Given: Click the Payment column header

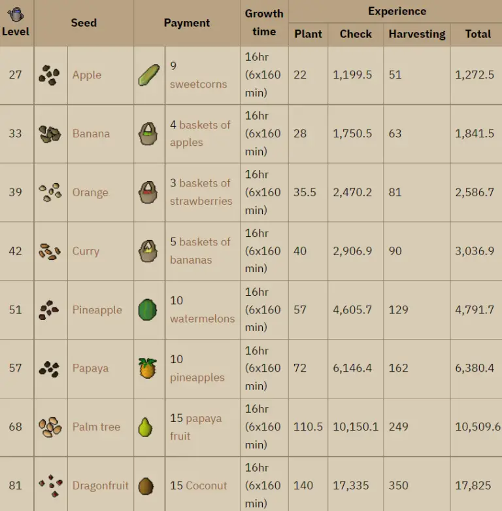Looking at the screenshot, I should coord(187,23).
